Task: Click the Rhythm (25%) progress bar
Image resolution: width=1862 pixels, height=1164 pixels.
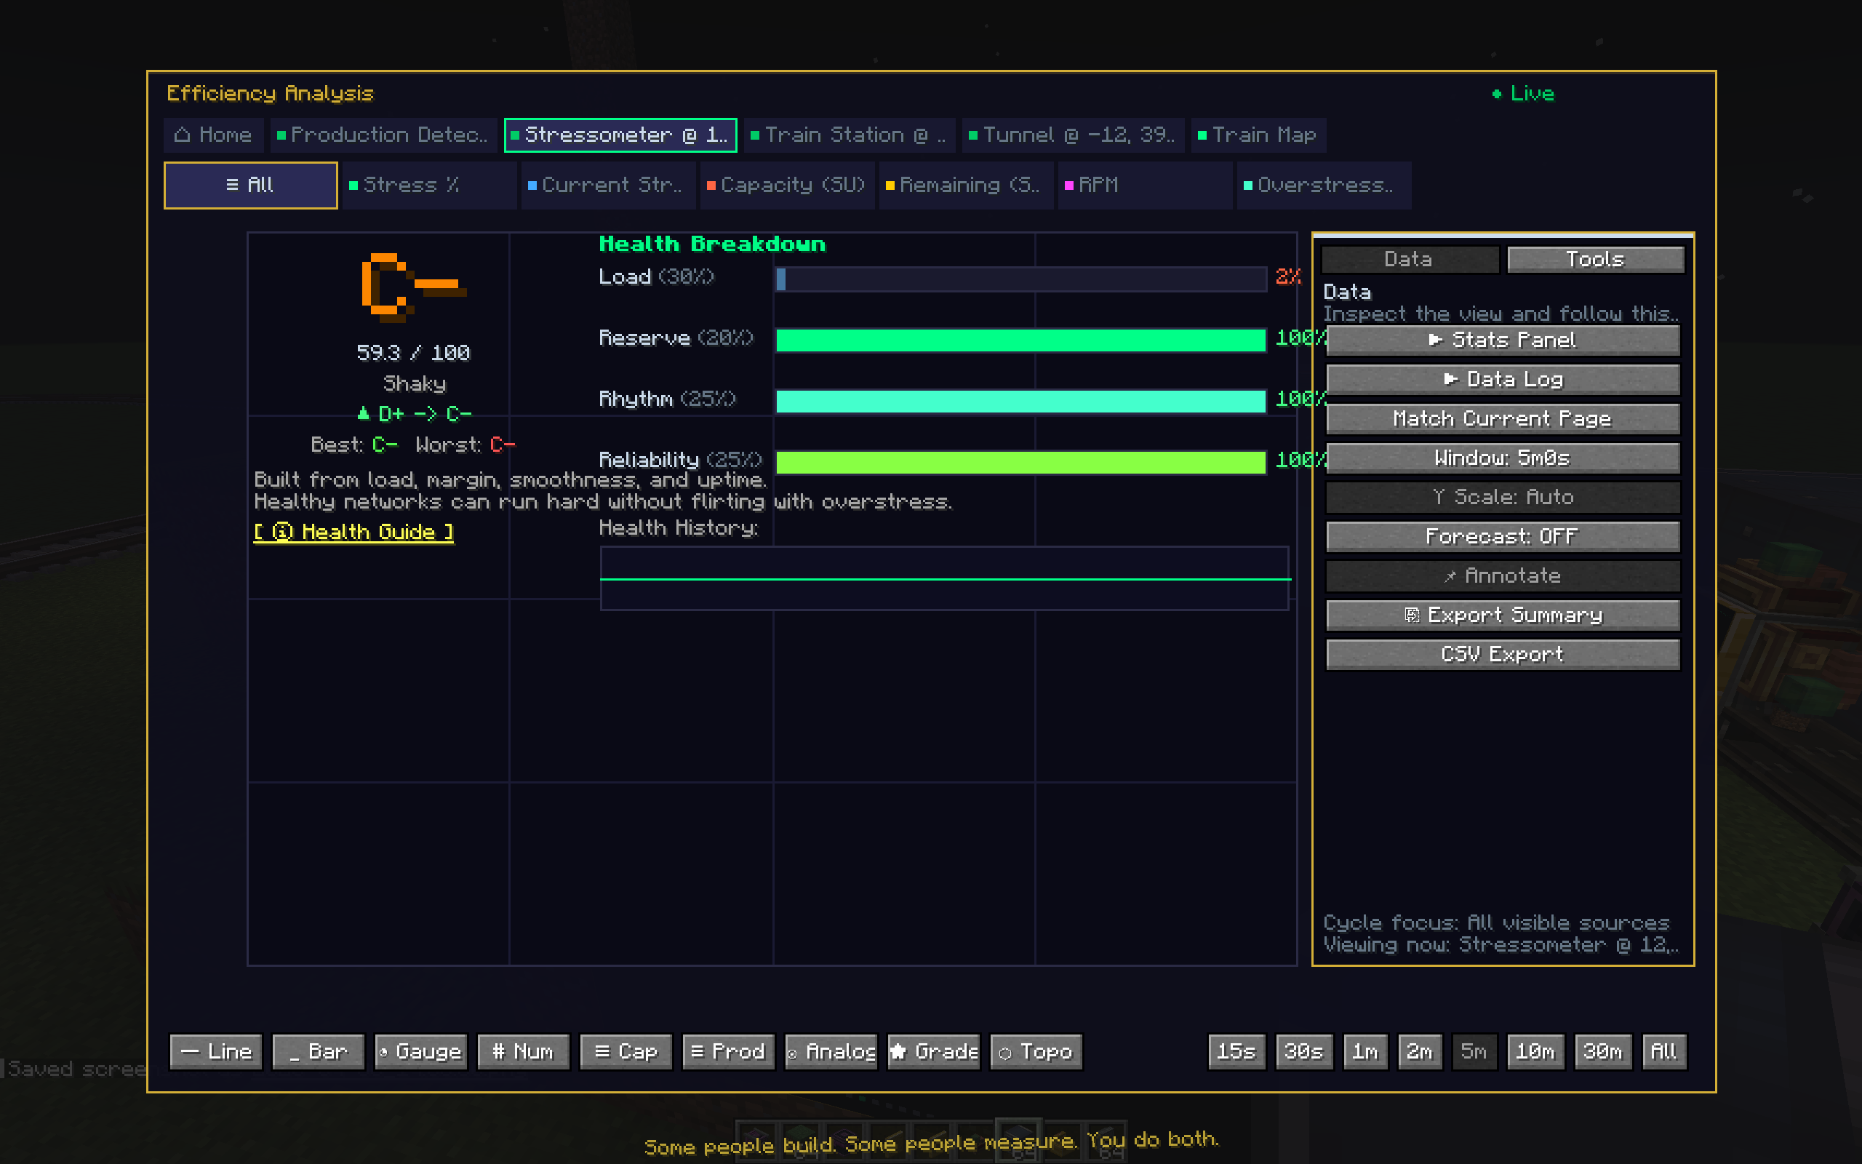Action: 1021,401
